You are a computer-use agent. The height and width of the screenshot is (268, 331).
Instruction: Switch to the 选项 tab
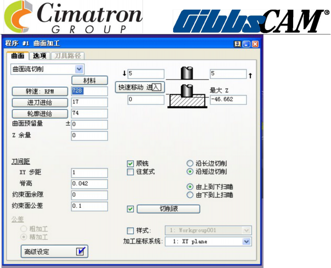pyautogui.click(x=40, y=56)
